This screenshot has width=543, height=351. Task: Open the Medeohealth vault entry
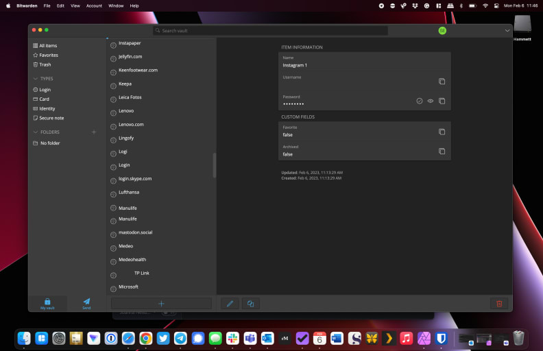click(160, 261)
